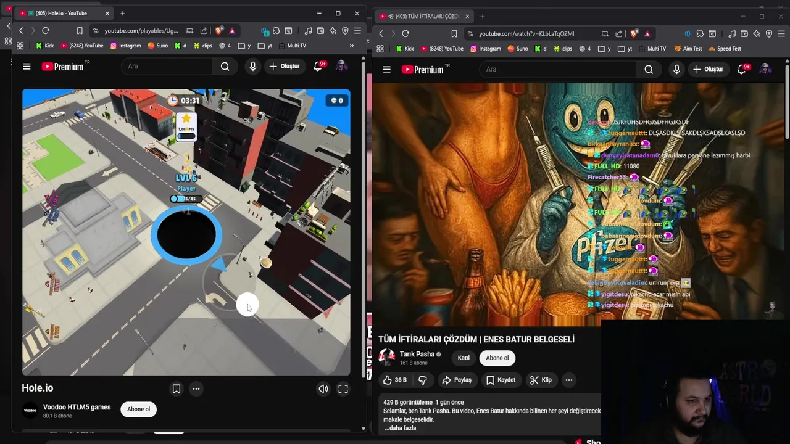Open Brave Shields in video window
The height and width of the screenshot is (444, 790).
[634, 34]
